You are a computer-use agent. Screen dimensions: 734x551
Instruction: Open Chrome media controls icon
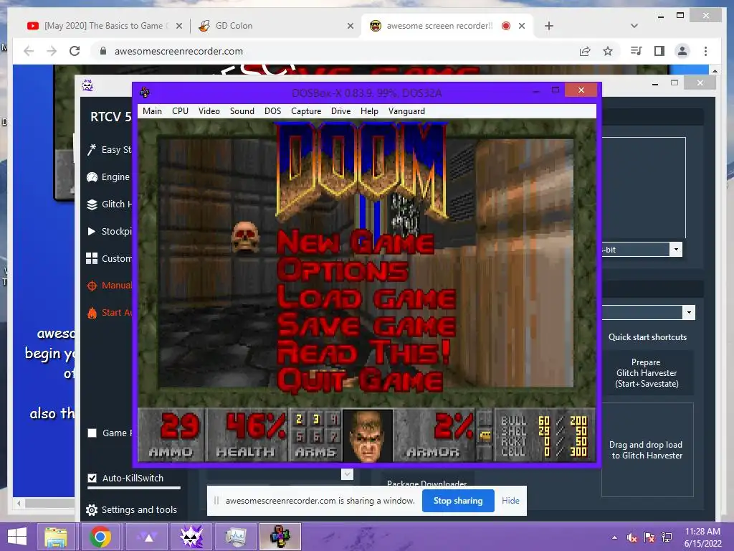[637, 51]
